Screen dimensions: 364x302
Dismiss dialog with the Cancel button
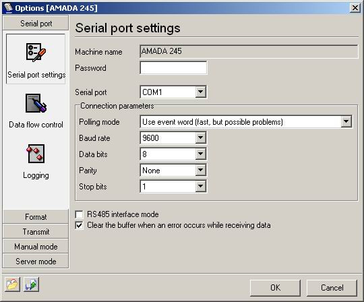332,288
